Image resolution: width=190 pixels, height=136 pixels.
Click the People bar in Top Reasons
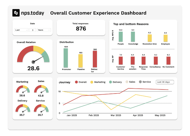pos(121,37)
